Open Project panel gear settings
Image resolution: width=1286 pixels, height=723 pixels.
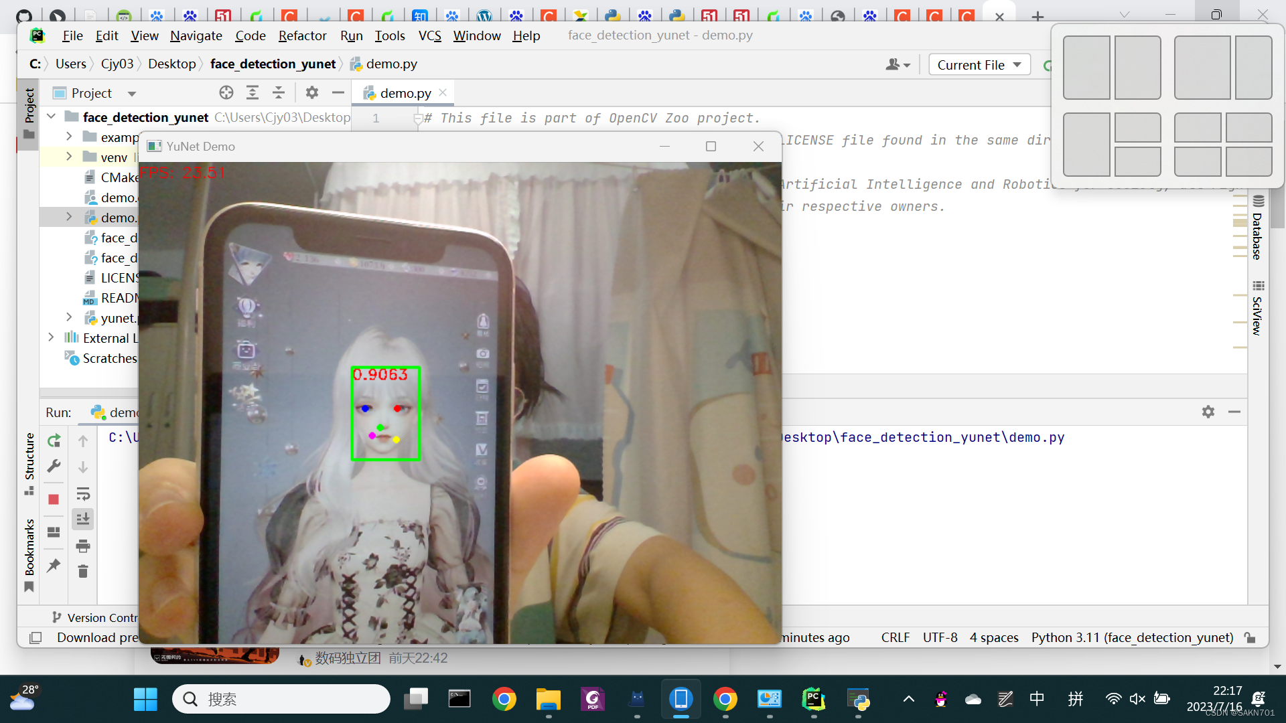coord(311,93)
